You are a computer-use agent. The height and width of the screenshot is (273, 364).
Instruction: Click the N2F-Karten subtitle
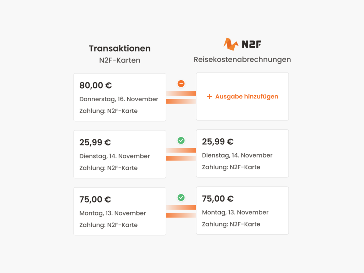click(120, 60)
